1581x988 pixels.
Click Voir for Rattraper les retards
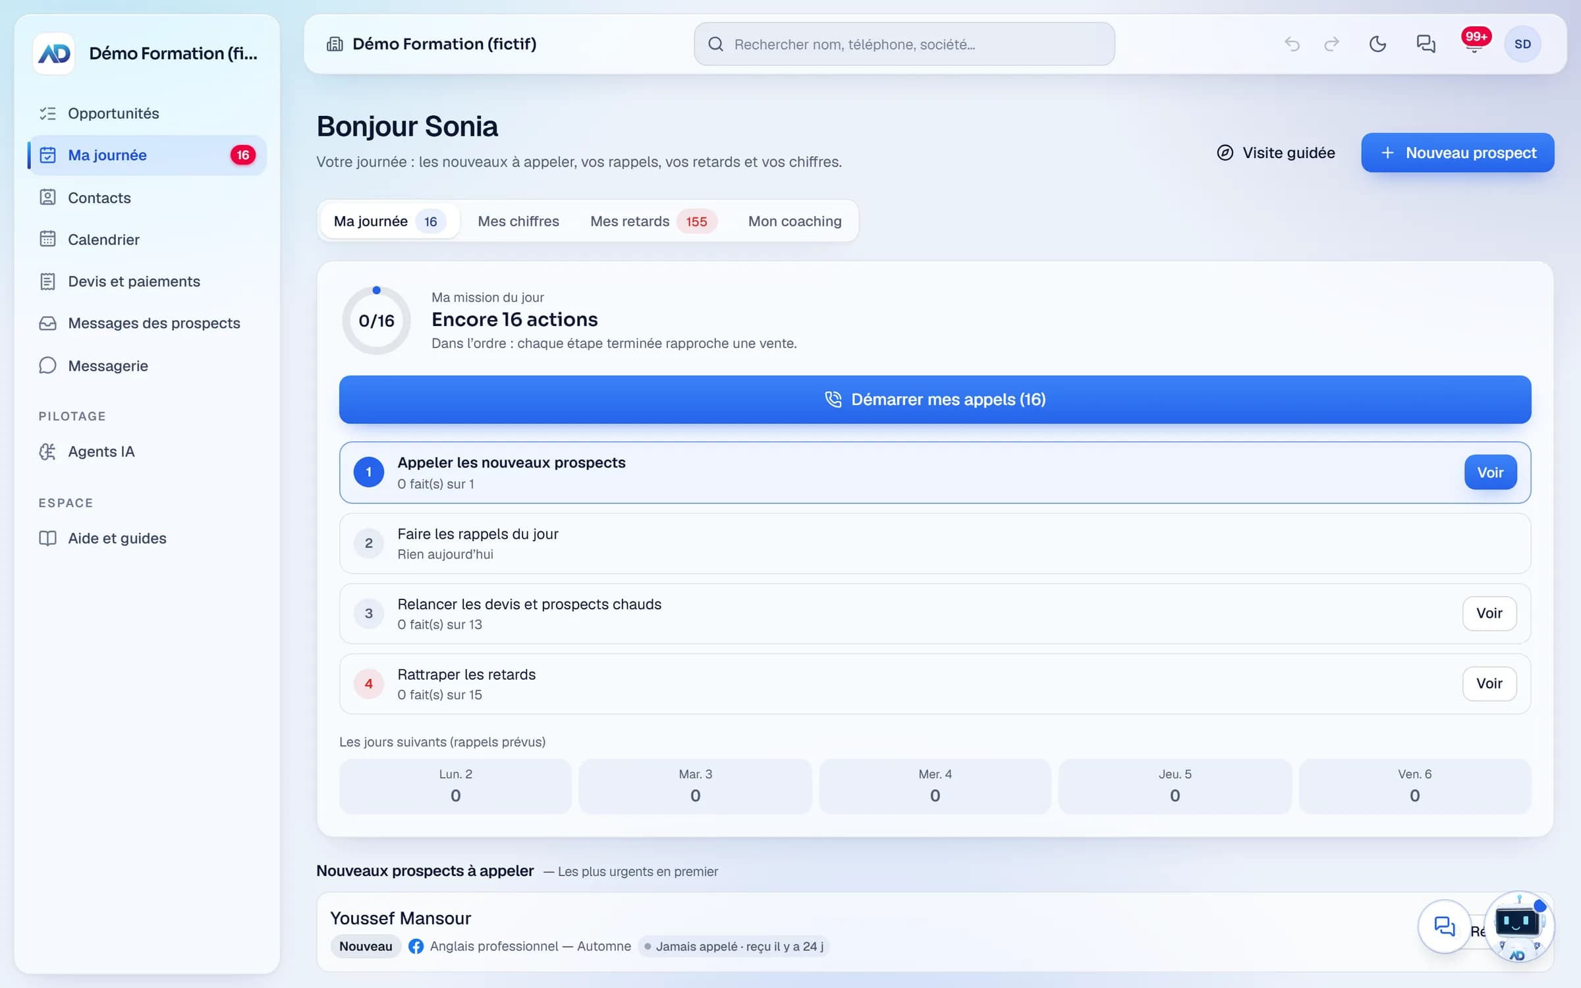click(1489, 684)
